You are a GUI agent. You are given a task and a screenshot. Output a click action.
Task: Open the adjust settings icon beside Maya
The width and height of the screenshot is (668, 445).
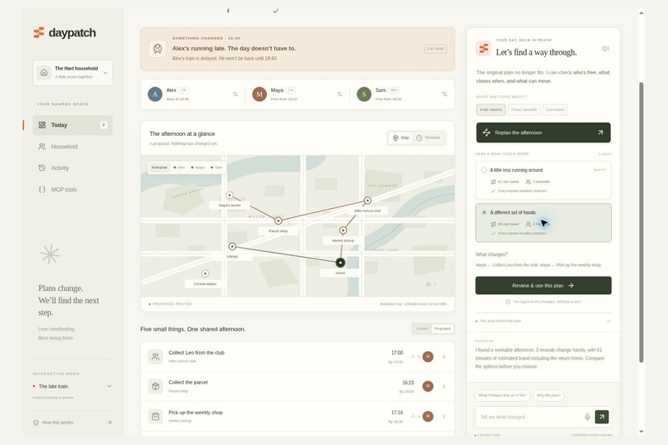pos(340,94)
